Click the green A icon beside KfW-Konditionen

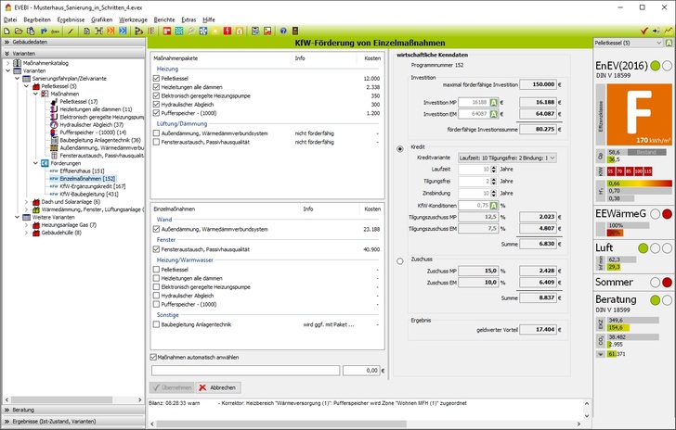coord(494,206)
